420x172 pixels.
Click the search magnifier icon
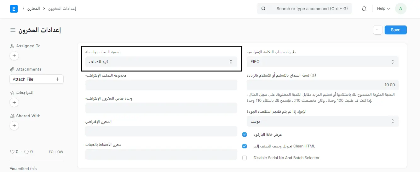[x=263, y=9]
